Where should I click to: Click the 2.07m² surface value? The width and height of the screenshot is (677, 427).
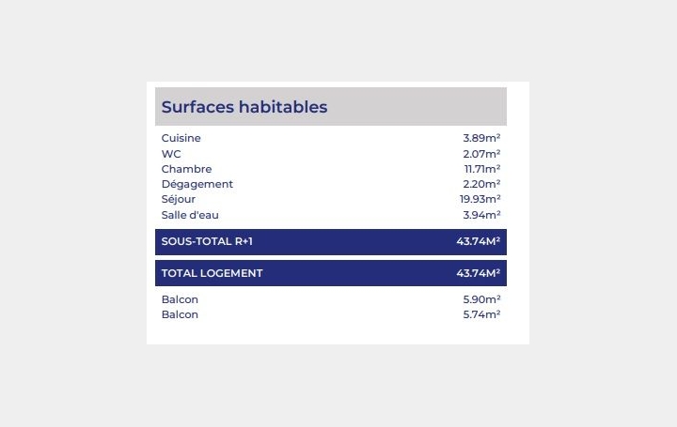(x=481, y=154)
